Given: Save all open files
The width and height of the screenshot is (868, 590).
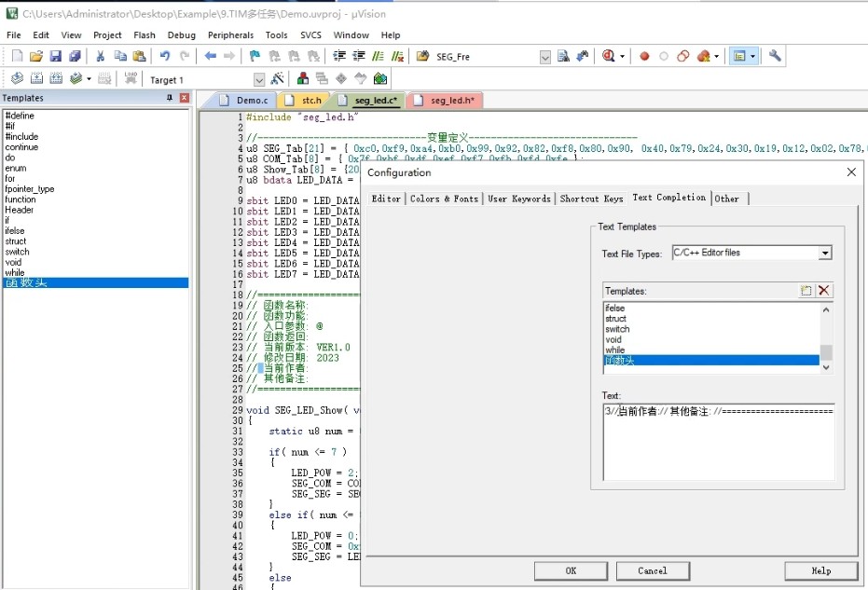Looking at the screenshot, I should click(x=75, y=56).
